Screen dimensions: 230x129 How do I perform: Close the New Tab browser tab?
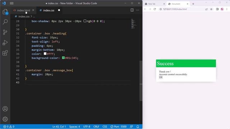click(164, 4)
